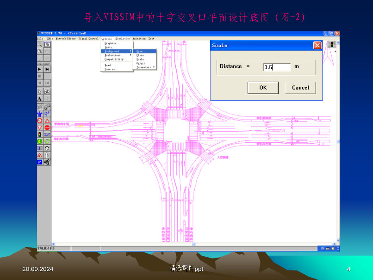Click the stop simulation square button
The height and width of the screenshot is (280, 373).
pos(40,76)
